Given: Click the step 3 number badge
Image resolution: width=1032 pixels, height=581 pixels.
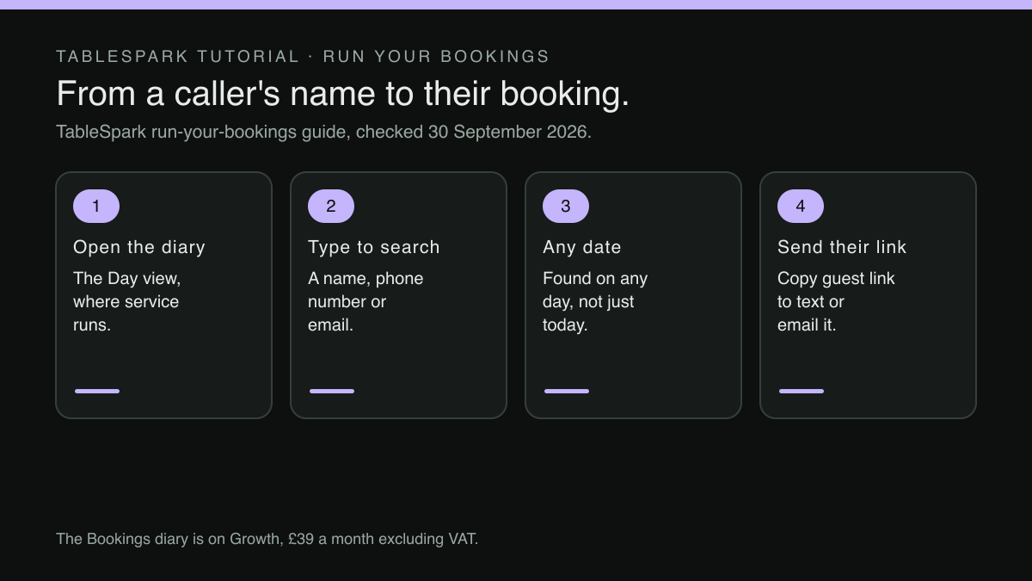Looking at the screenshot, I should 566,207.
